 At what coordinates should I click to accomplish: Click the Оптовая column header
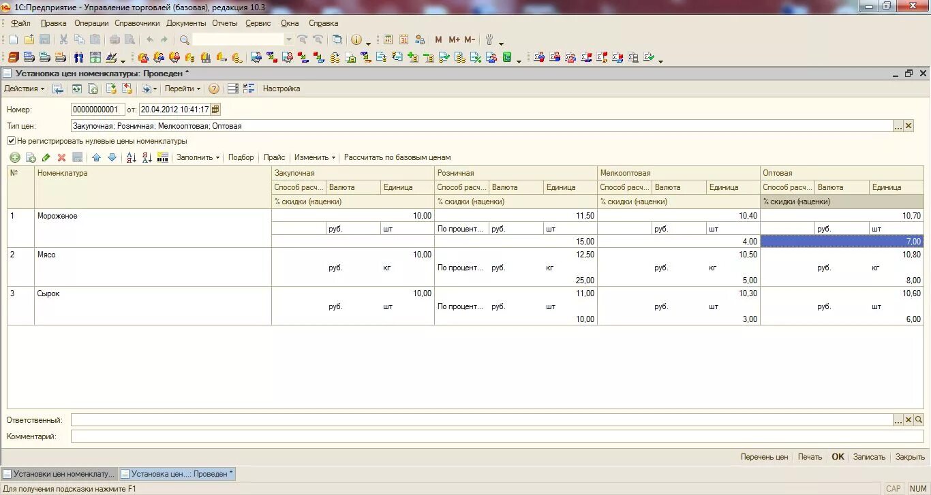click(x=842, y=173)
